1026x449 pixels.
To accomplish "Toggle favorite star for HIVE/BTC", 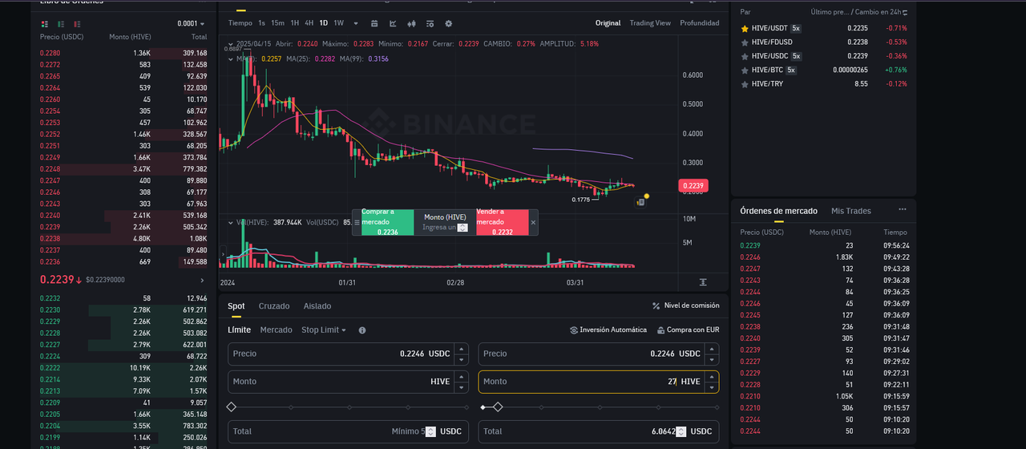I will pos(745,70).
